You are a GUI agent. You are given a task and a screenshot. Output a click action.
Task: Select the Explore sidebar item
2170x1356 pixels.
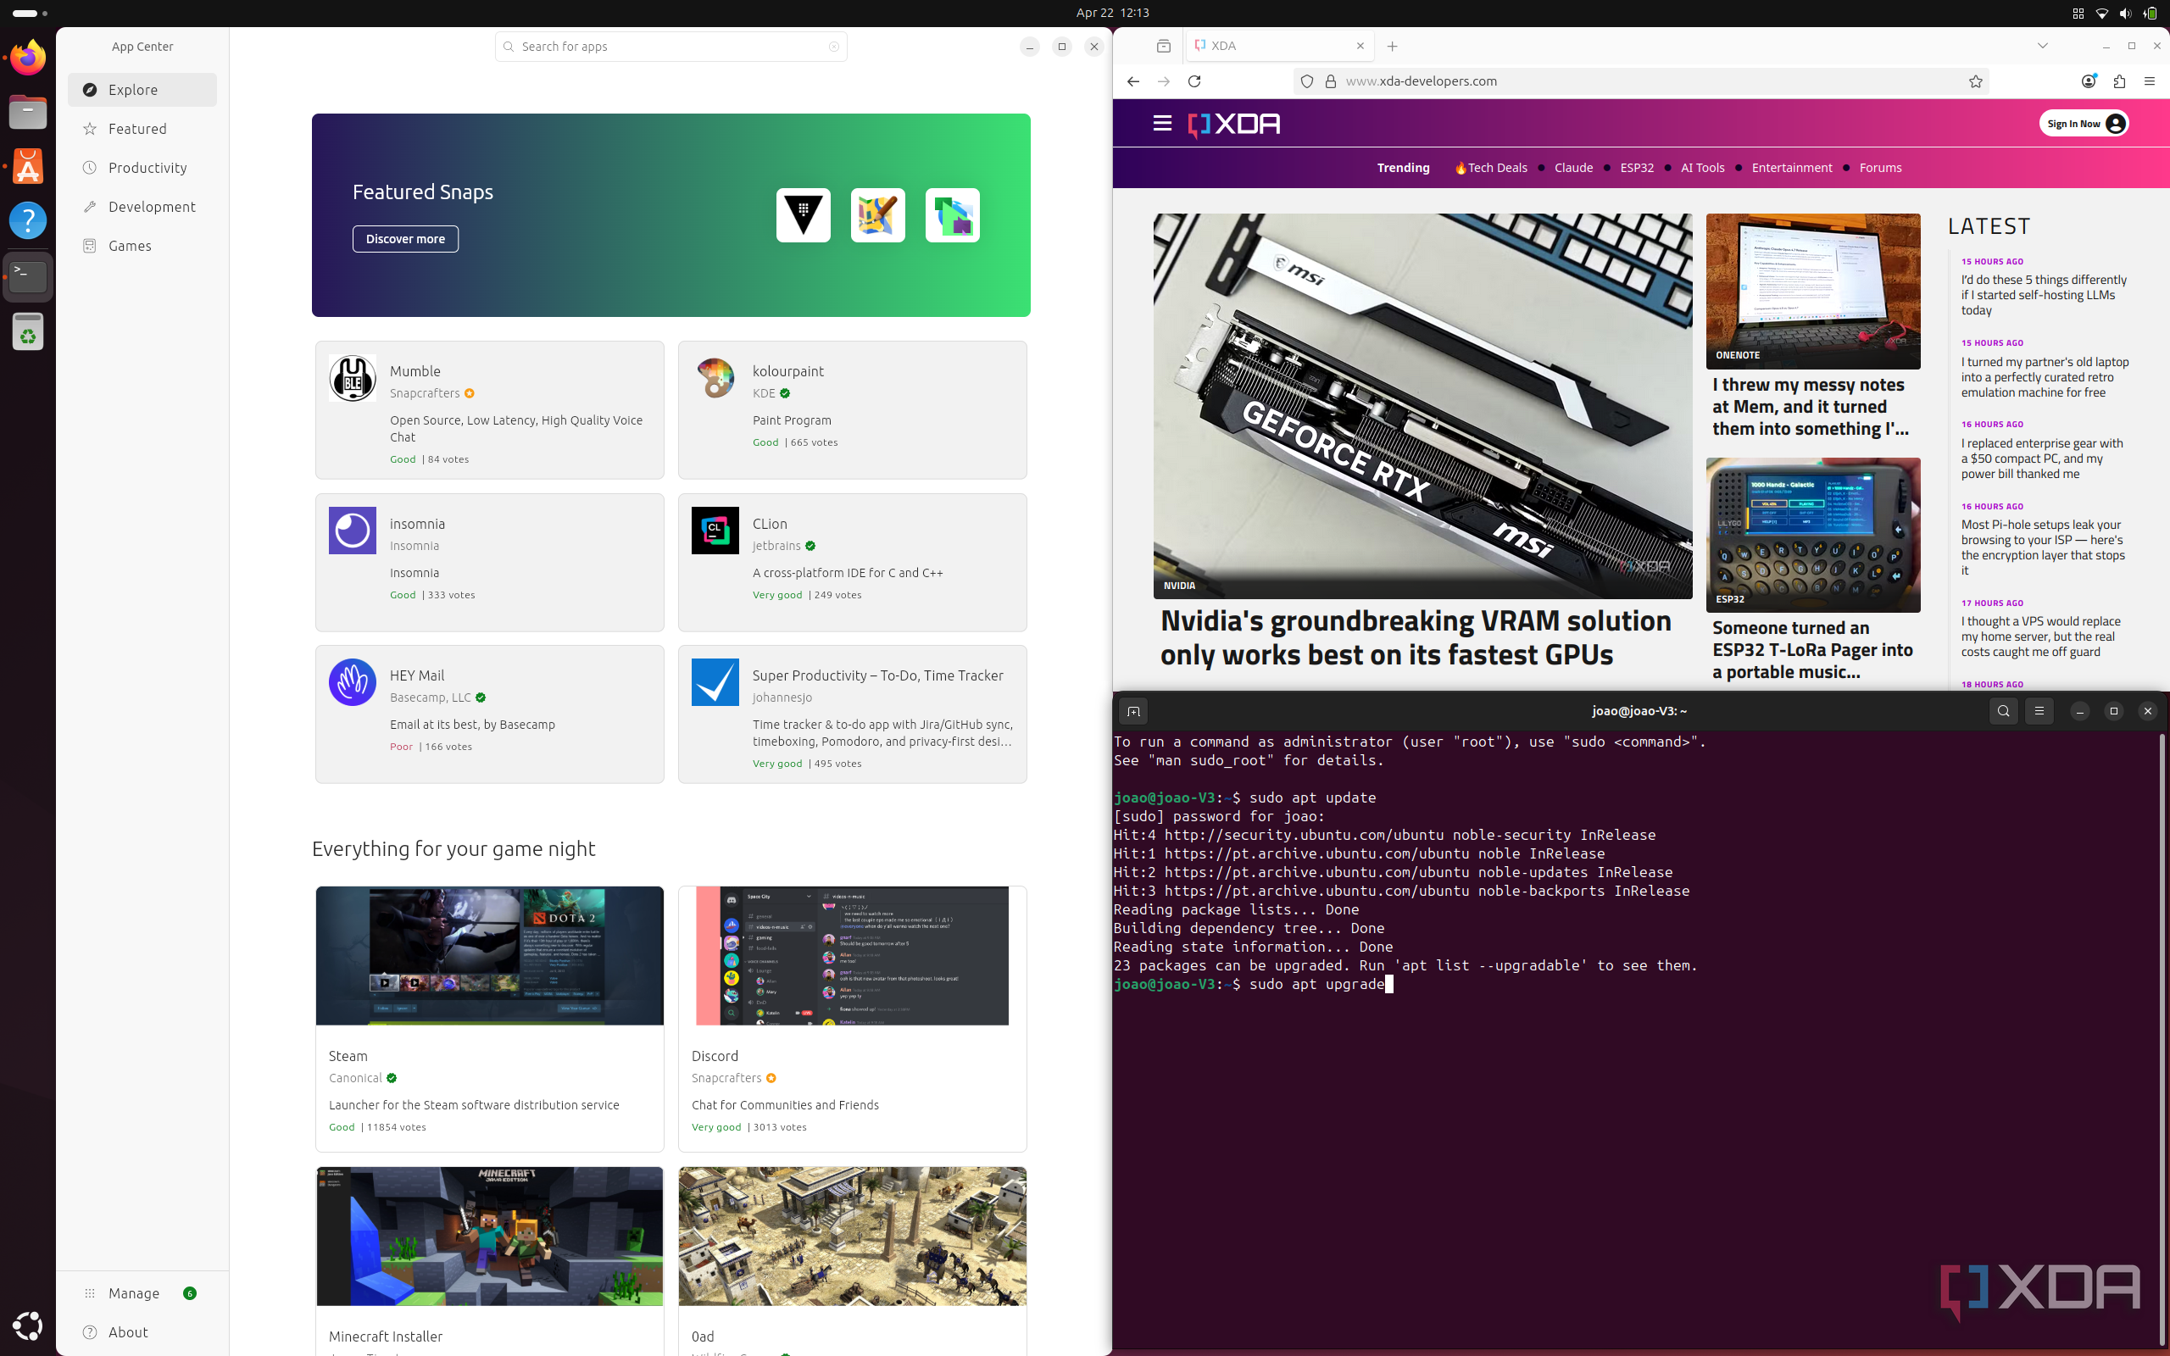coord(142,90)
